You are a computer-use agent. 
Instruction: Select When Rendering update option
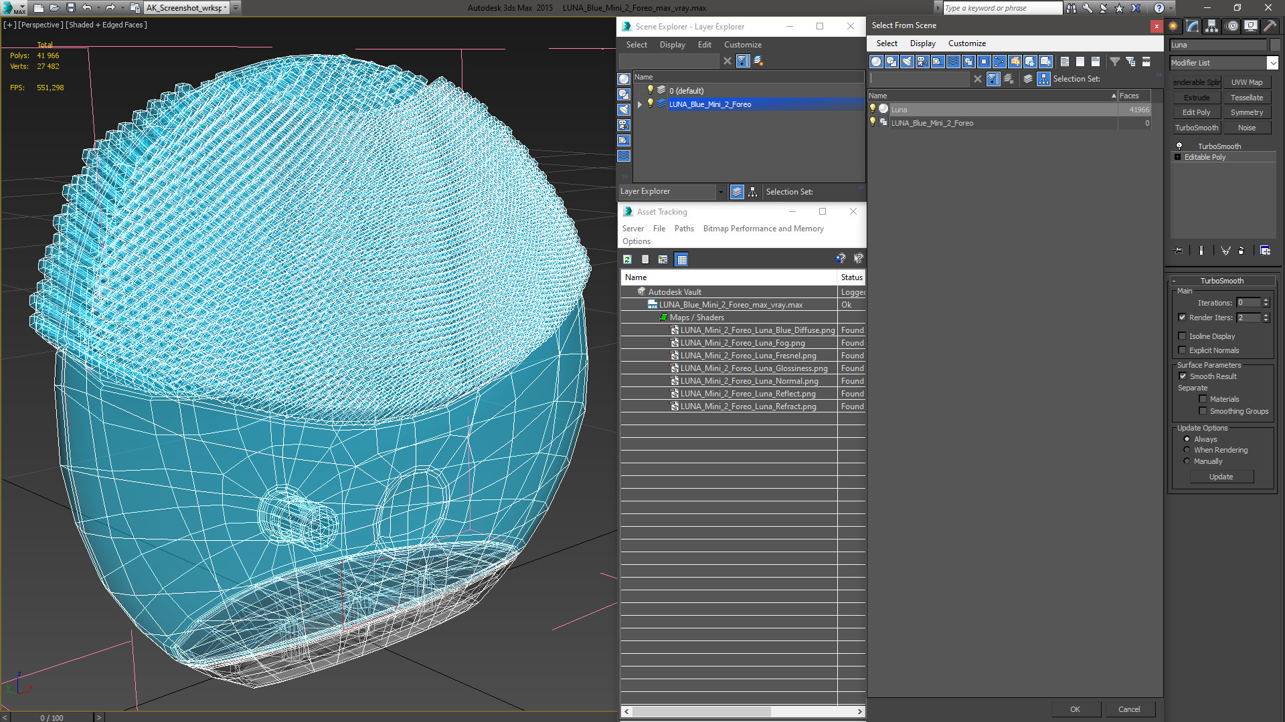tap(1187, 450)
